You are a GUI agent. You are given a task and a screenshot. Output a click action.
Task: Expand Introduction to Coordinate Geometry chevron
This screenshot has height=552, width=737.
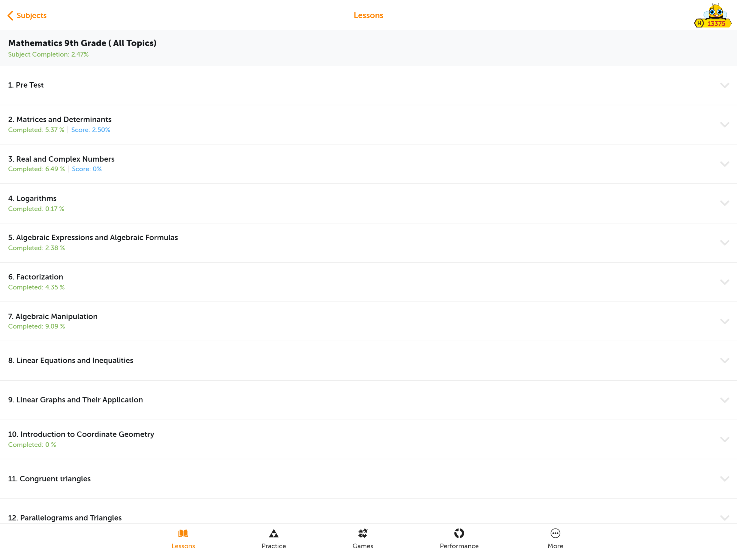coord(725,439)
